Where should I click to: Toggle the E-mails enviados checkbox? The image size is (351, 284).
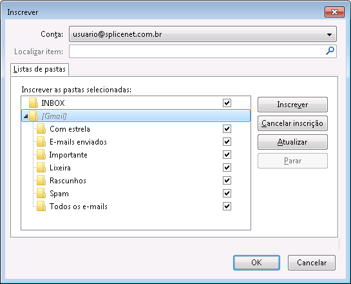point(227,142)
